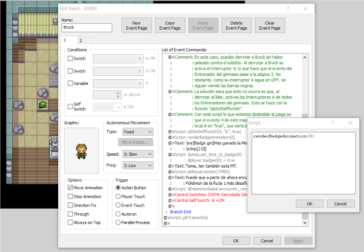Select the Script: pbTrainerEnd command line
The width and height of the screenshot is (364, 252).
pos(186,217)
